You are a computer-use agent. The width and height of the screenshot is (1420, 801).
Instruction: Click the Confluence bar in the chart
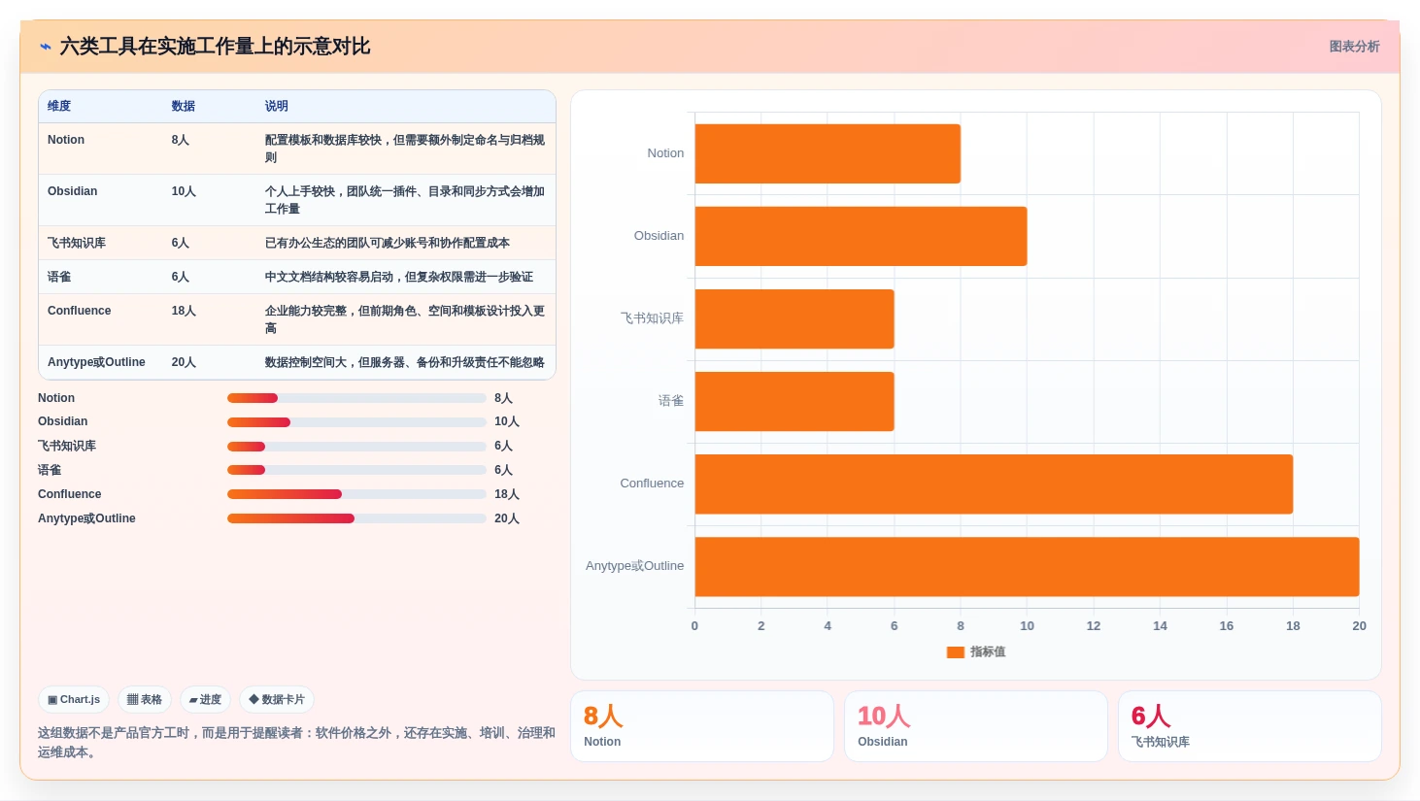click(994, 484)
